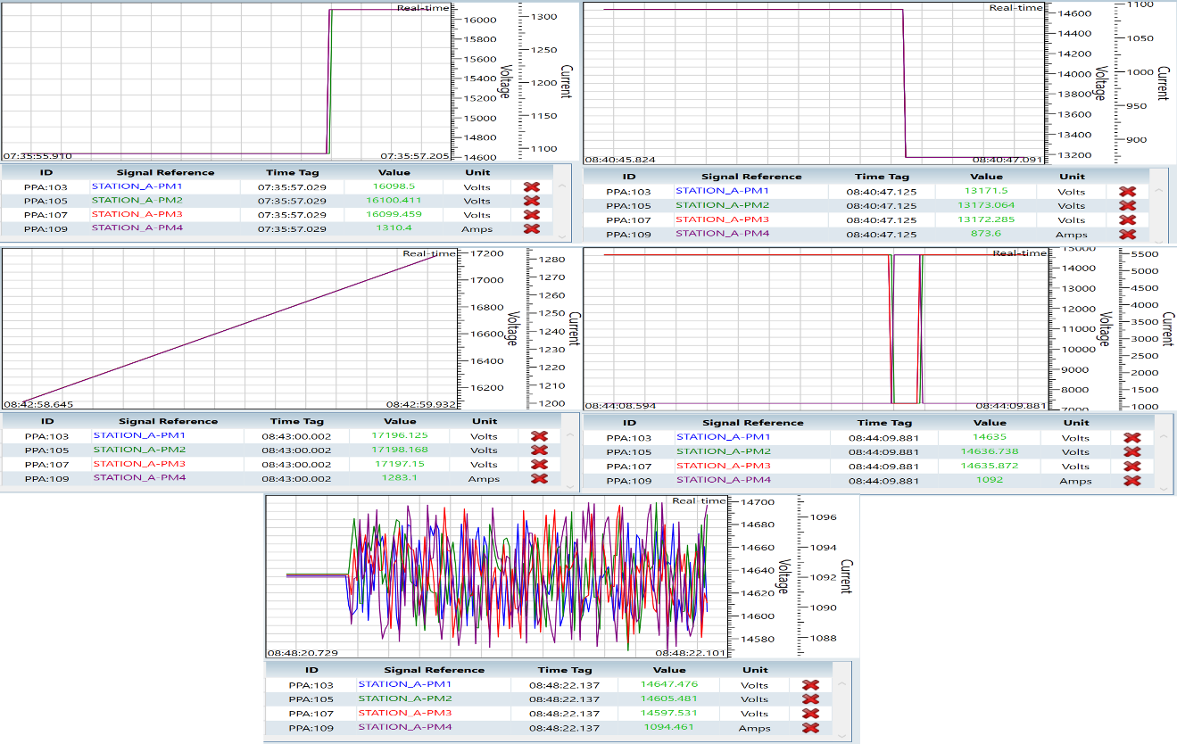Delete the PM4 signal reading 1310.4 Amps

532,228
